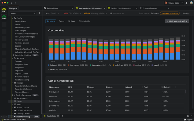Close the Settings k0s-okta-context tab
The height and width of the screenshot is (121, 194).
tap(136, 8)
